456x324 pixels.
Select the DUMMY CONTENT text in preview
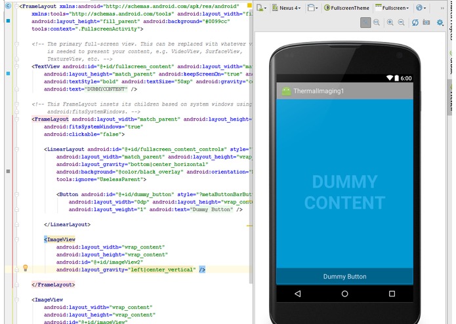coord(344,192)
